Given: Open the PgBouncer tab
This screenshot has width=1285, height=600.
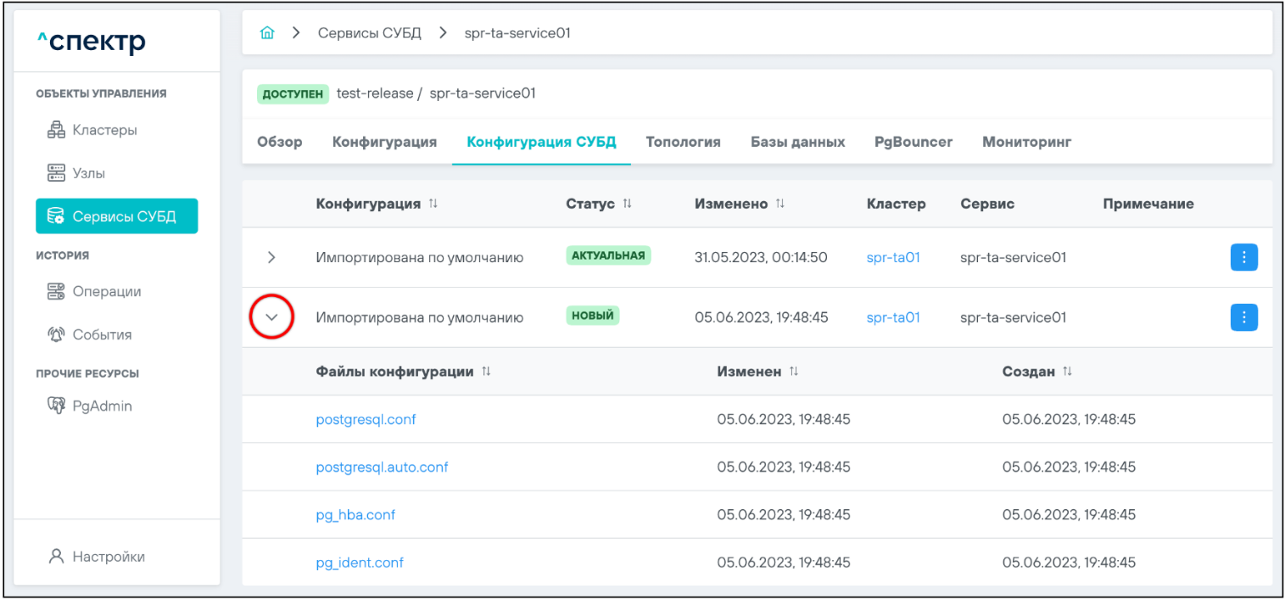Looking at the screenshot, I should (913, 142).
